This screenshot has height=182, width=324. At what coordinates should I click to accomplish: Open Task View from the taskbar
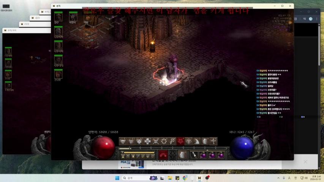(162, 178)
